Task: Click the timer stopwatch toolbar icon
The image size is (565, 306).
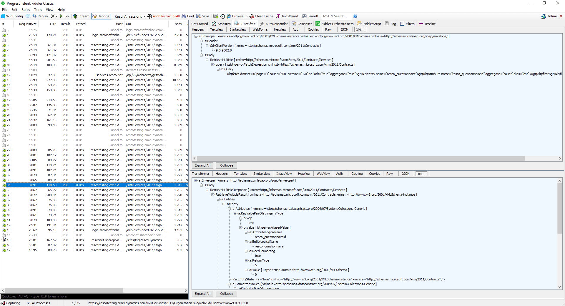Action: pos(222,16)
